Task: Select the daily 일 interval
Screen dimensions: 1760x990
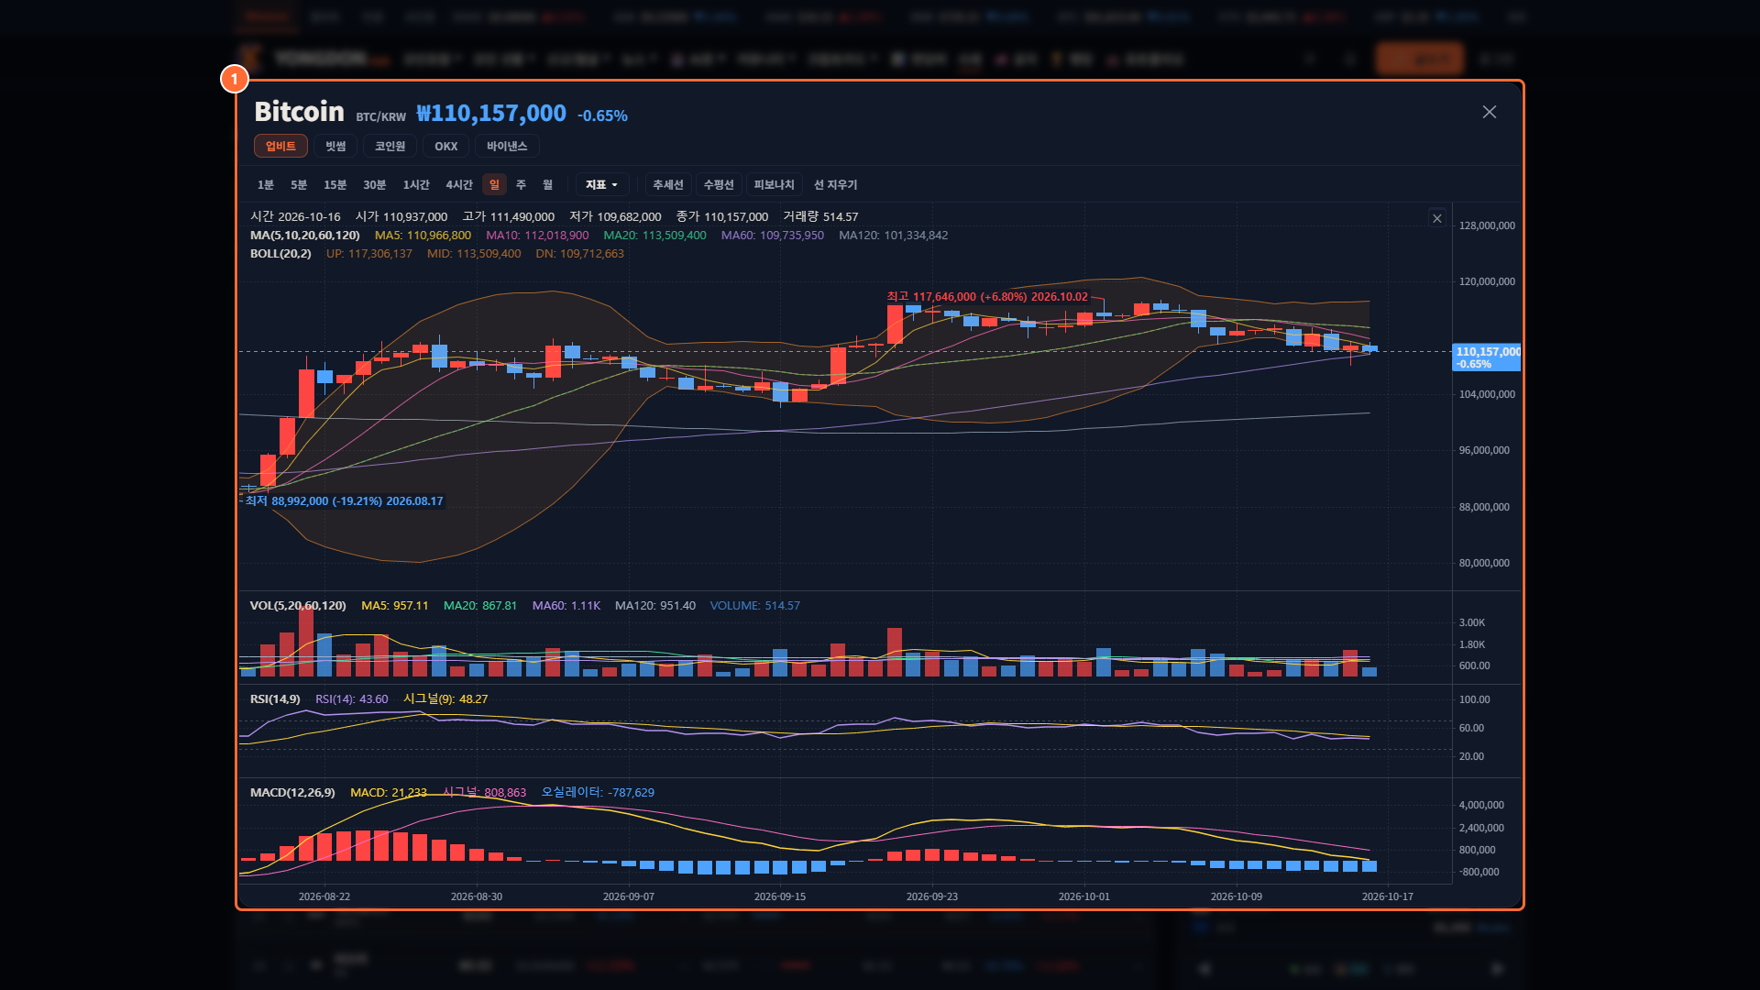Action: point(494,185)
